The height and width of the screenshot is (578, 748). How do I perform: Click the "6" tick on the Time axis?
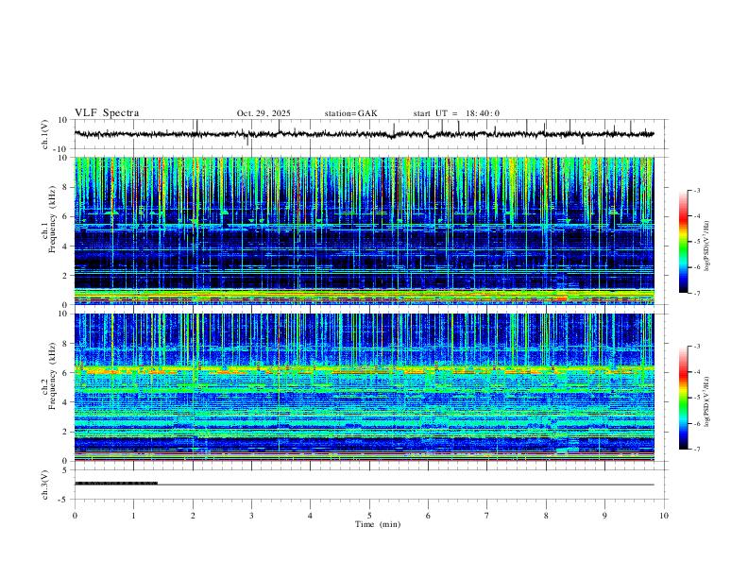coord(428,516)
